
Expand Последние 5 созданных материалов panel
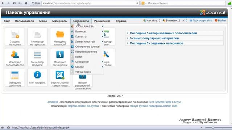point(174,43)
